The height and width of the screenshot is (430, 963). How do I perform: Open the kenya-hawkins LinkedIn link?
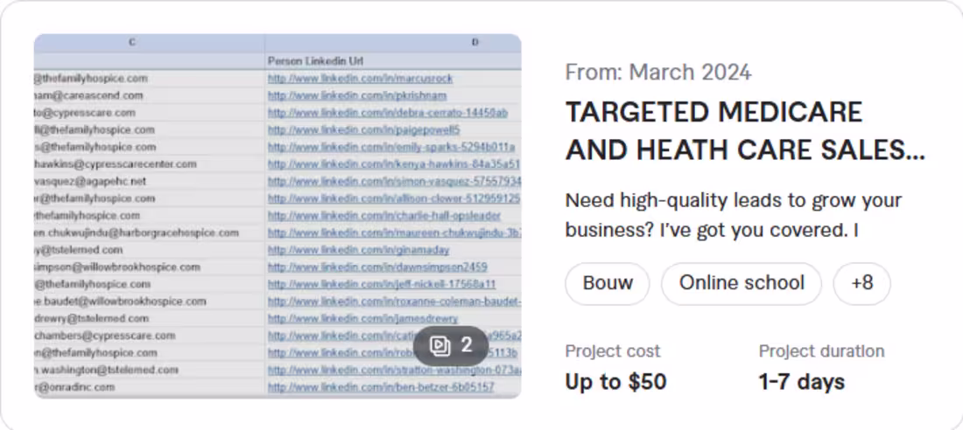click(x=394, y=164)
